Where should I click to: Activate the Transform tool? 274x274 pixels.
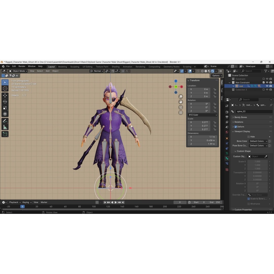click(5, 114)
